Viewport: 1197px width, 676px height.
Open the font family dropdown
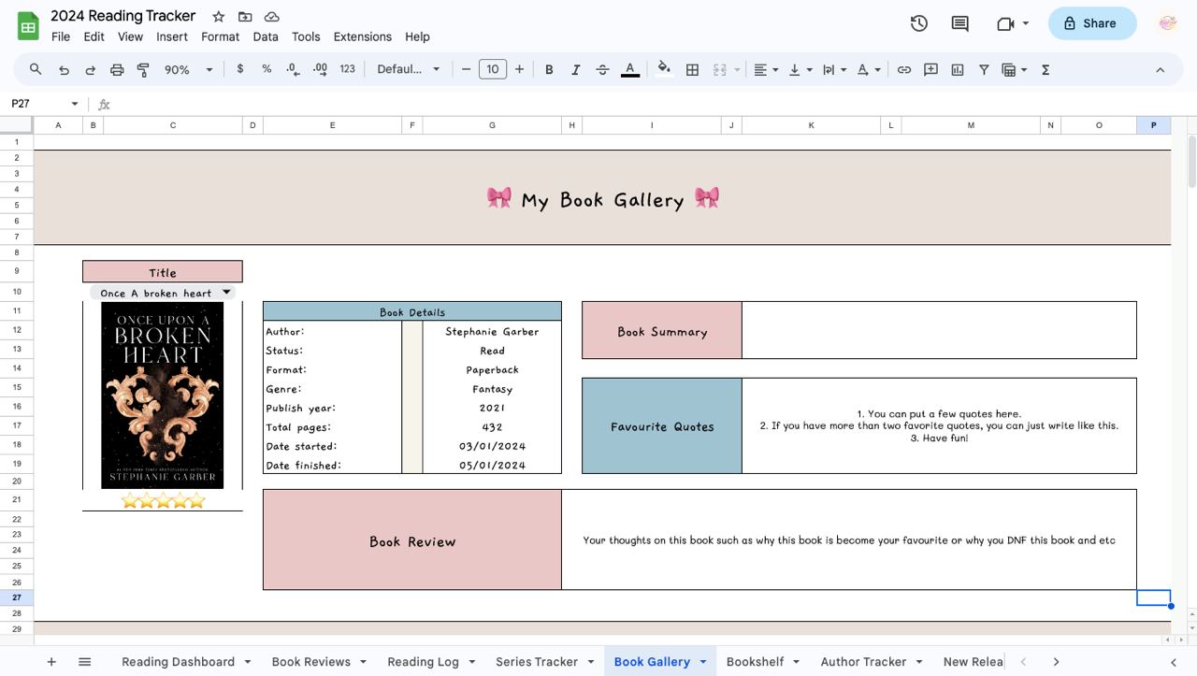tap(409, 69)
